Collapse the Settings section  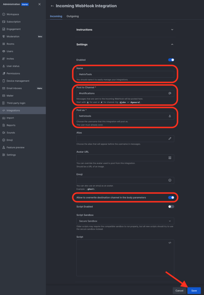(x=172, y=45)
